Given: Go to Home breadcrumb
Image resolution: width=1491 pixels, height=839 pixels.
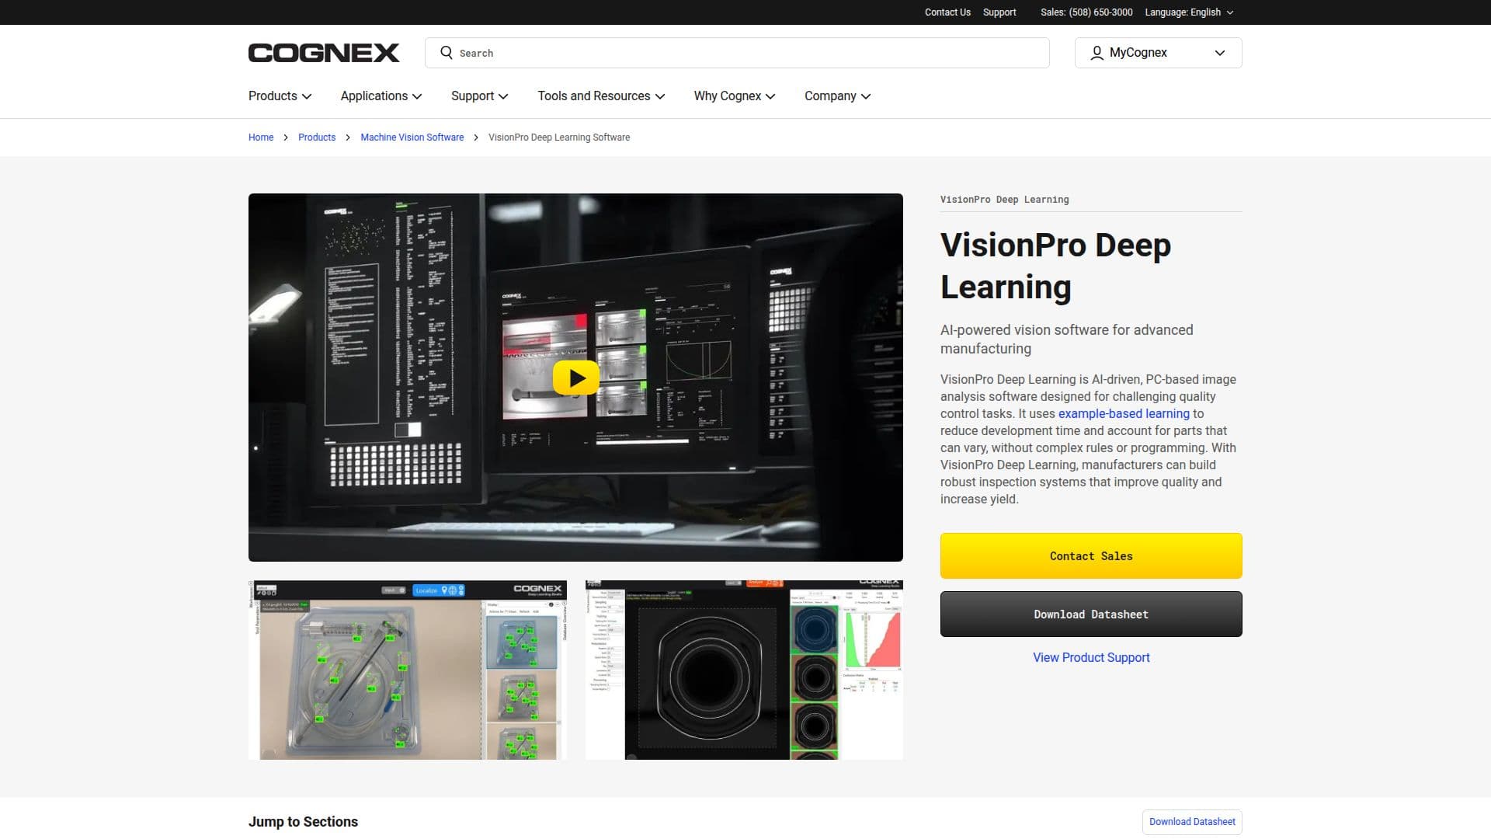Looking at the screenshot, I should coord(261,138).
